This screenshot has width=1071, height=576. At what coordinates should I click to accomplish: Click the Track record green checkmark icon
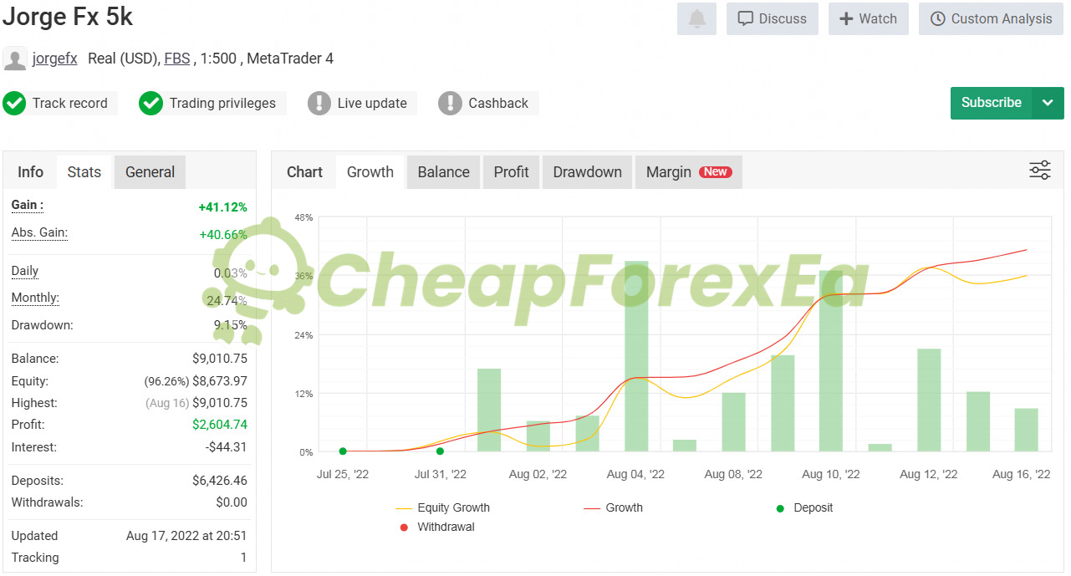point(14,104)
